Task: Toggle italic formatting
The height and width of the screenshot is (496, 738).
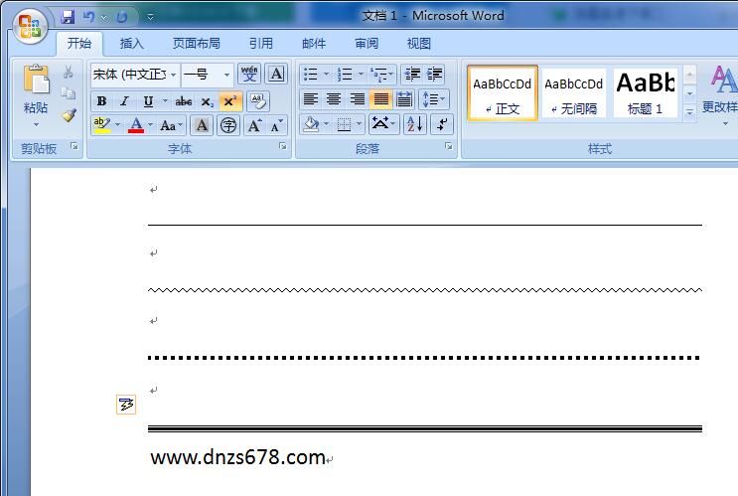Action: coord(124,101)
